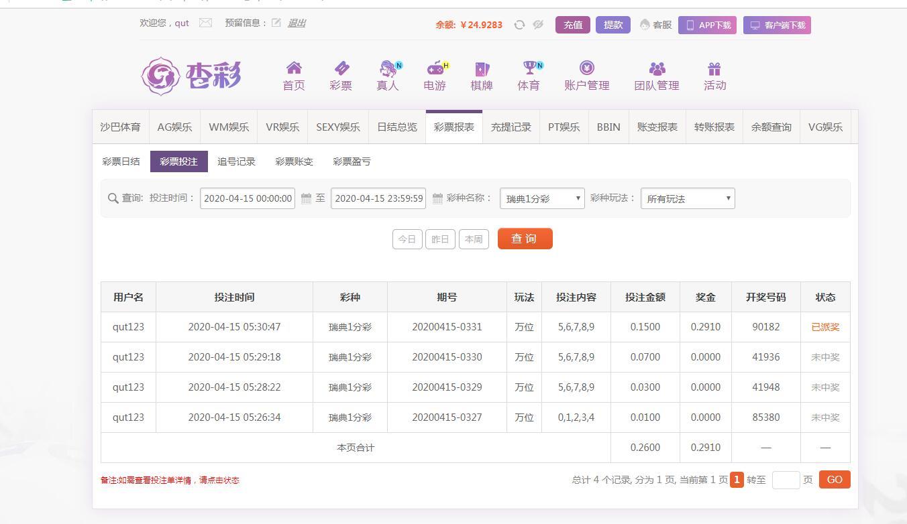Open the 电游 gamepad icon
The width and height of the screenshot is (907, 524).
(x=435, y=68)
